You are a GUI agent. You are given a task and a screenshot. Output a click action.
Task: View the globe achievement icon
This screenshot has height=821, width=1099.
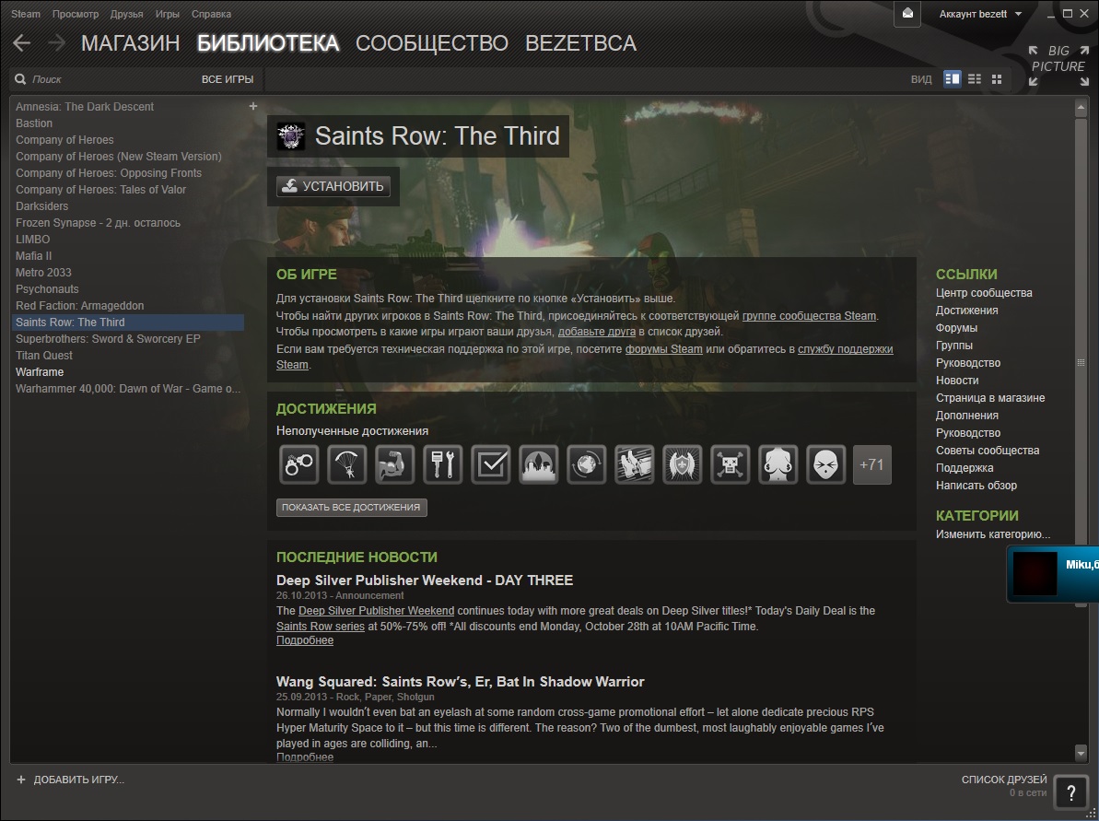(x=586, y=464)
